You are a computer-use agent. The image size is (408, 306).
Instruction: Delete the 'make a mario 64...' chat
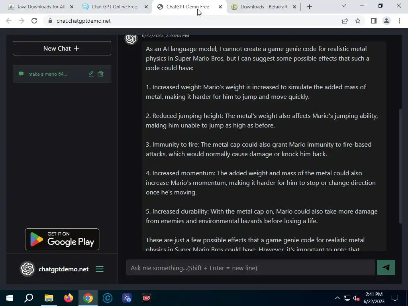(101, 74)
